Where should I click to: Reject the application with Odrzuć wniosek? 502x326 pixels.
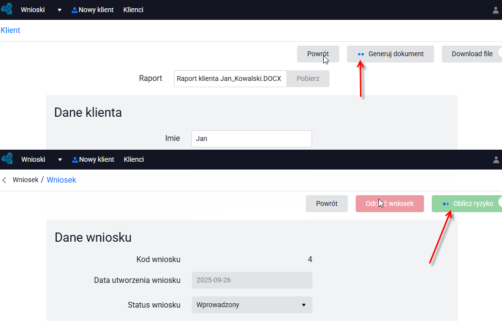coord(390,204)
